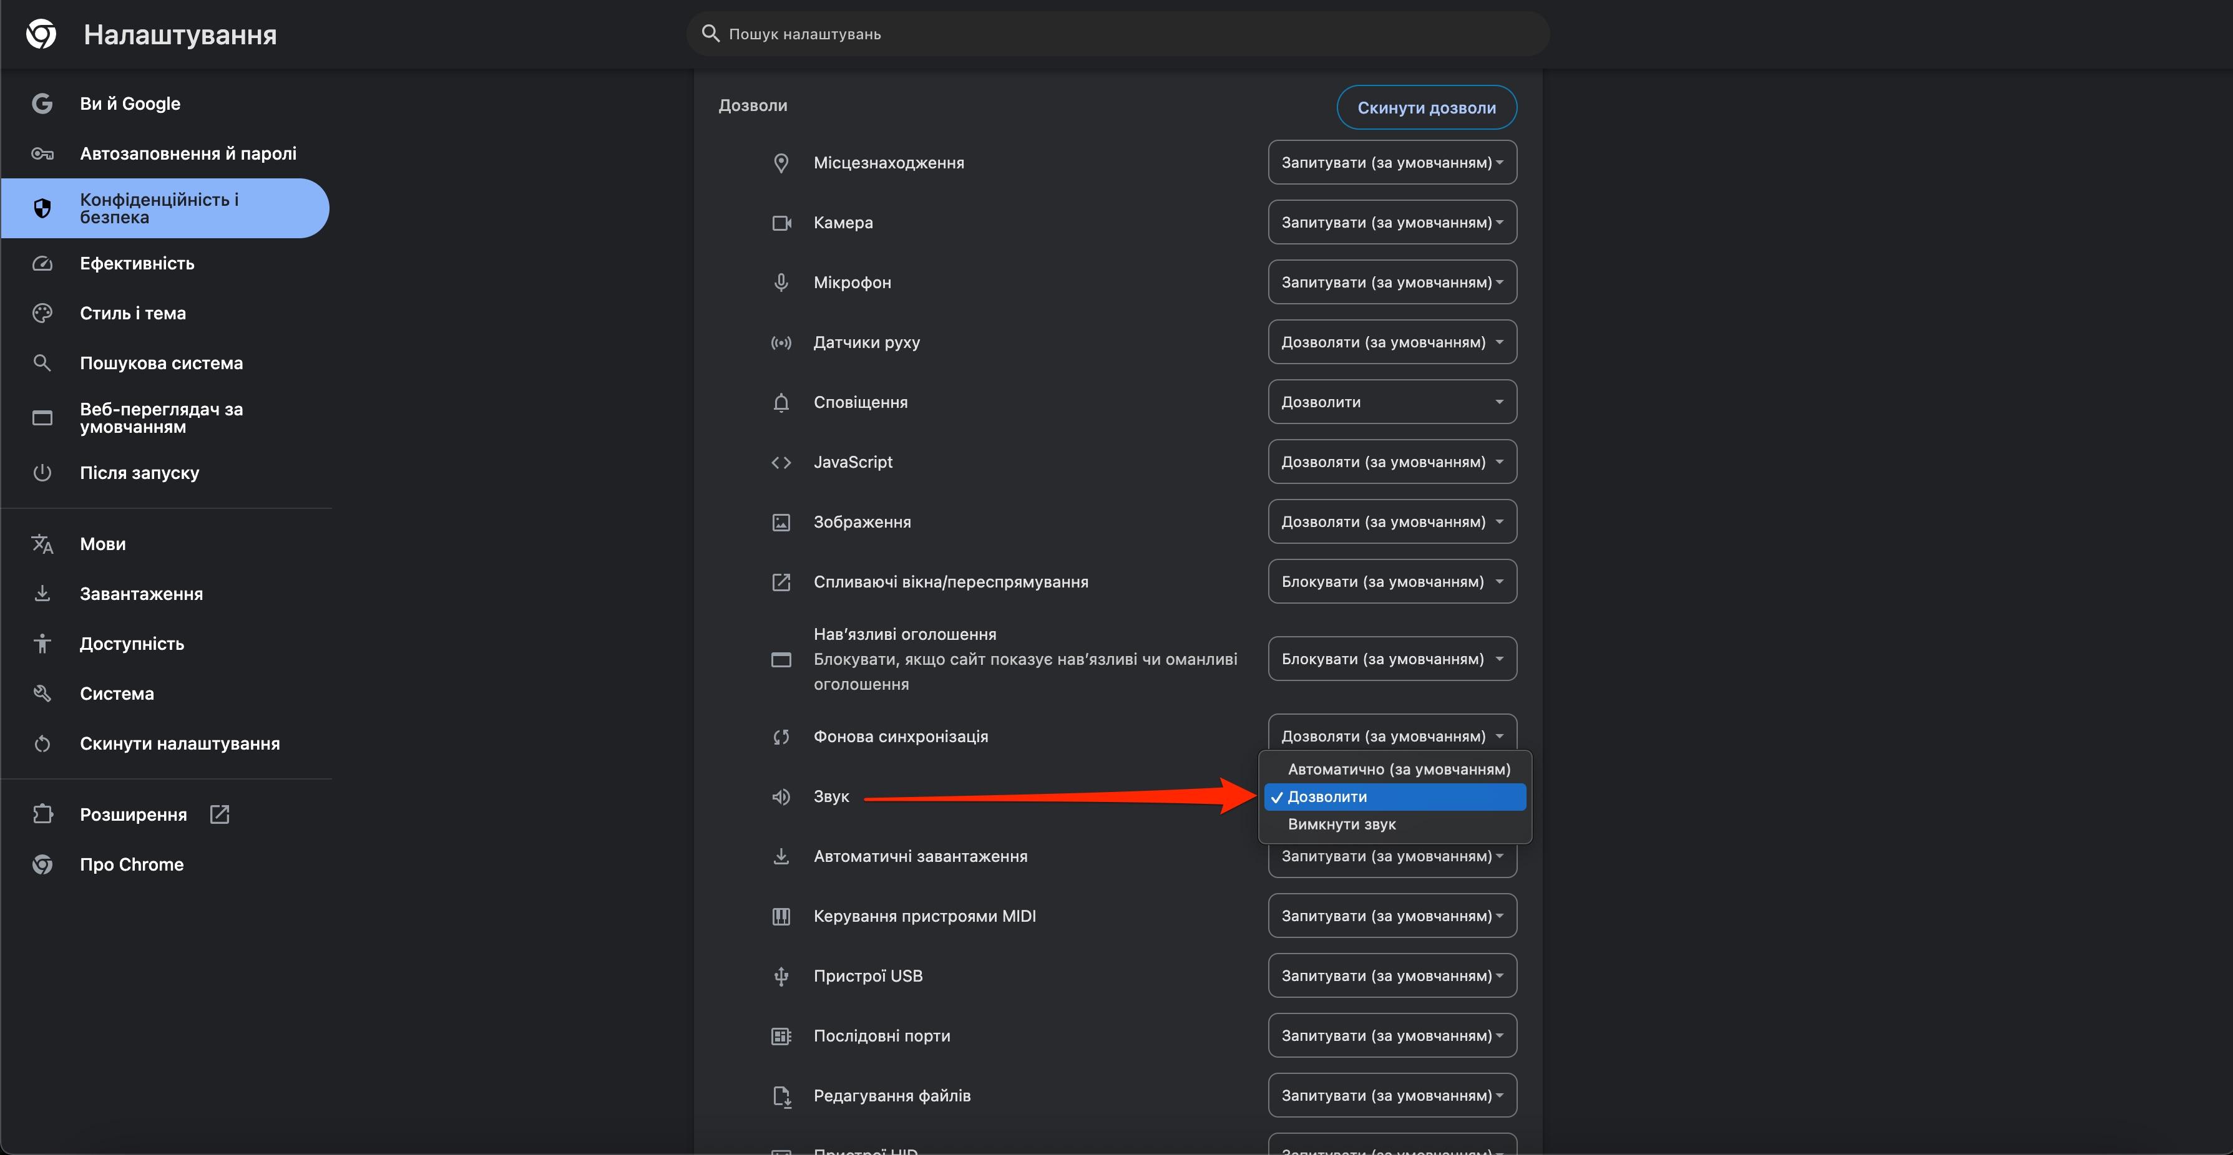Click the Дозволи section heading
The width and height of the screenshot is (2233, 1155).
pyautogui.click(x=753, y=105)
